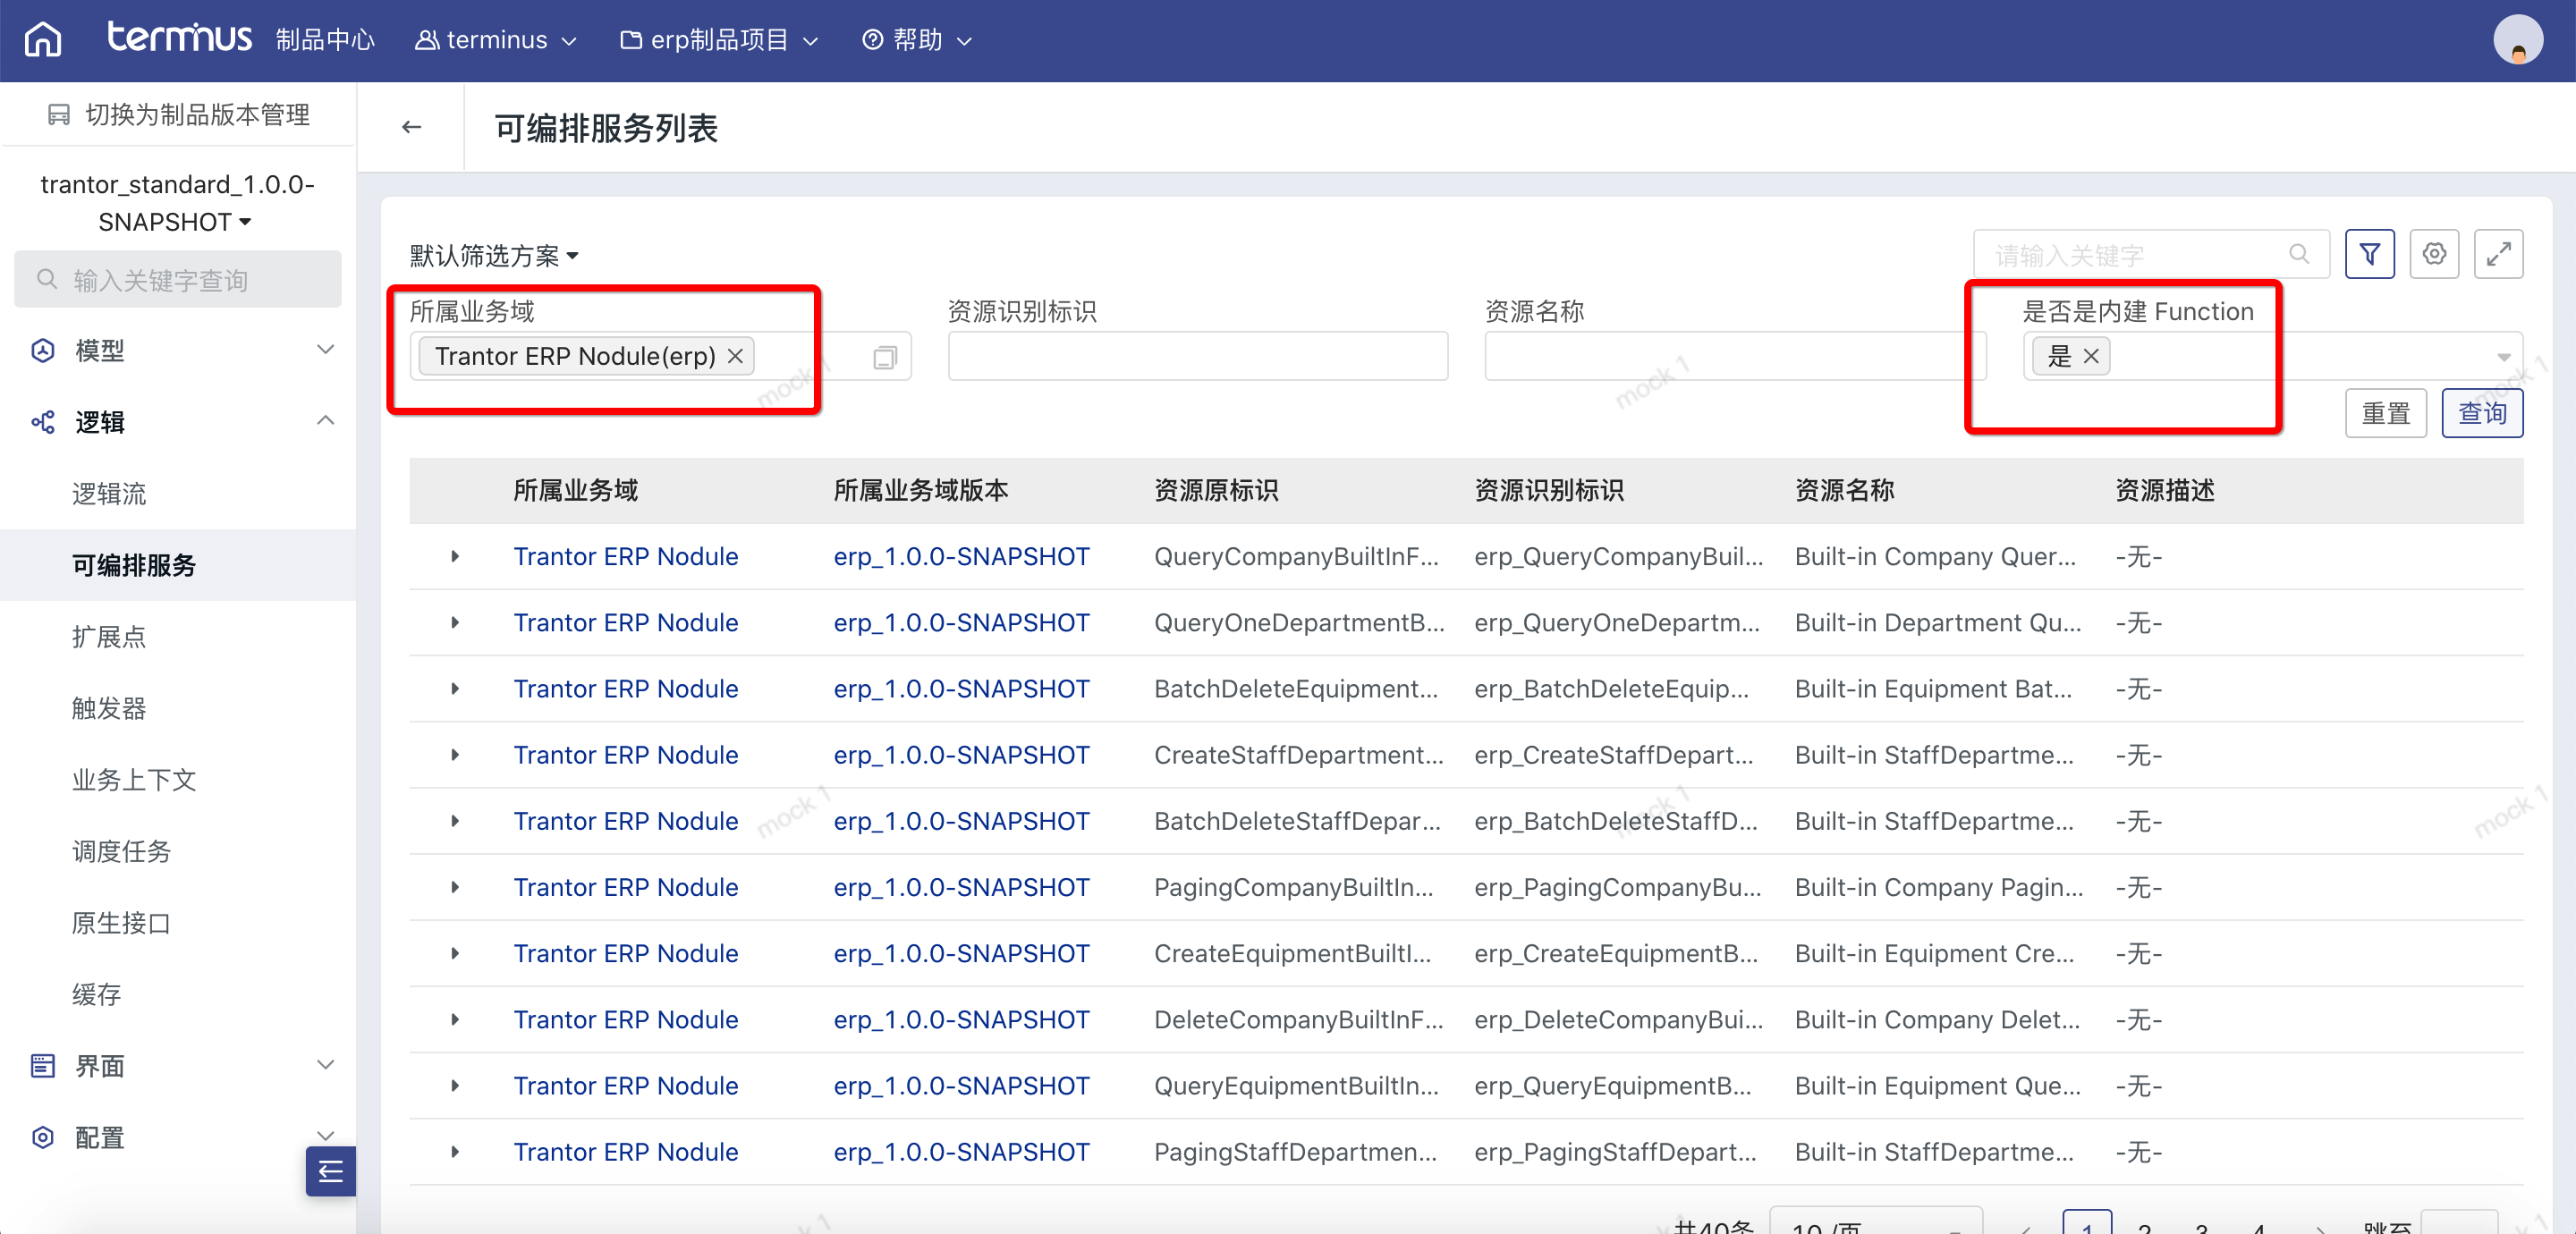This screenshot has height=1234, width=2576.
Task: Click the 重置 button
Action: pos(2385,413)
